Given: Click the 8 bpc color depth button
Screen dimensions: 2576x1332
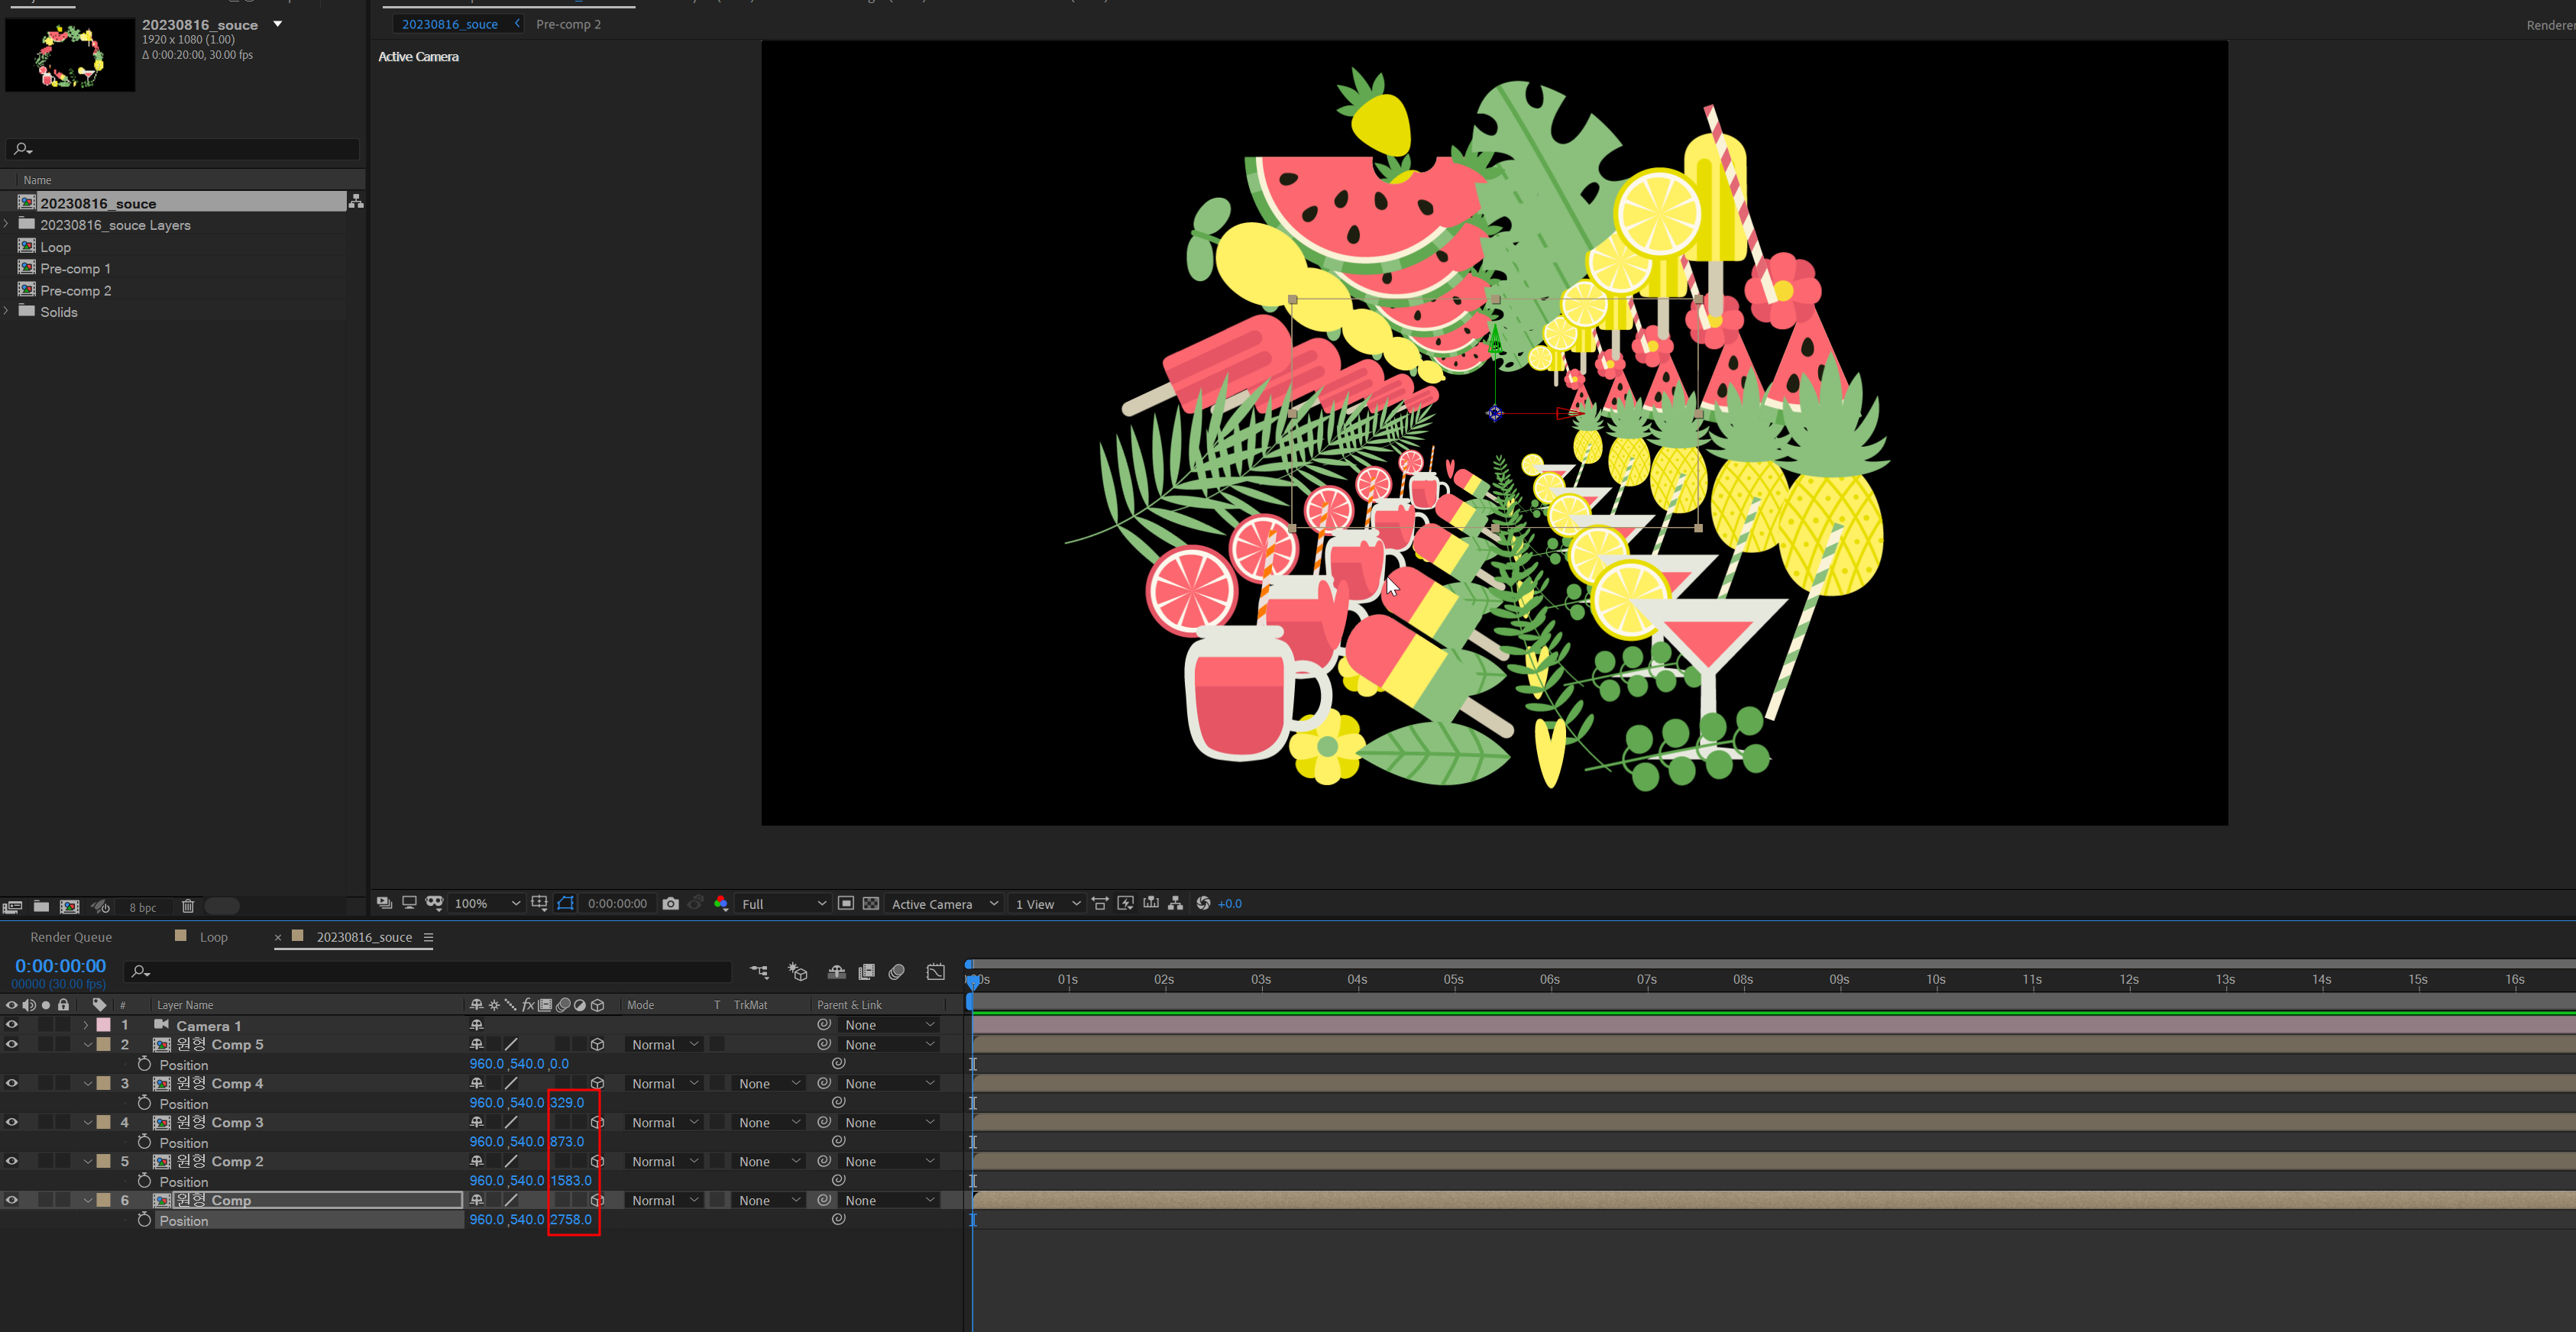Looking at the screenshot, I should 142,907.
